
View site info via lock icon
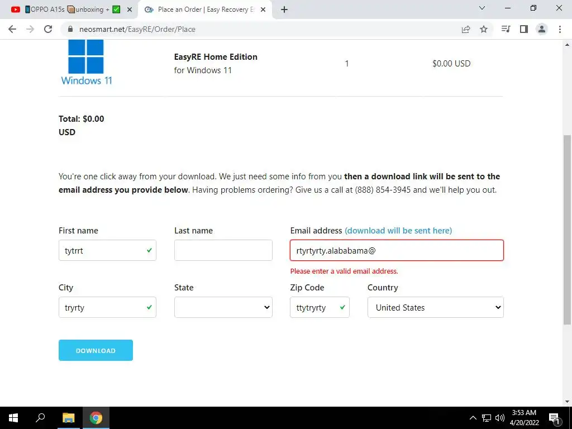pos(70,29)
